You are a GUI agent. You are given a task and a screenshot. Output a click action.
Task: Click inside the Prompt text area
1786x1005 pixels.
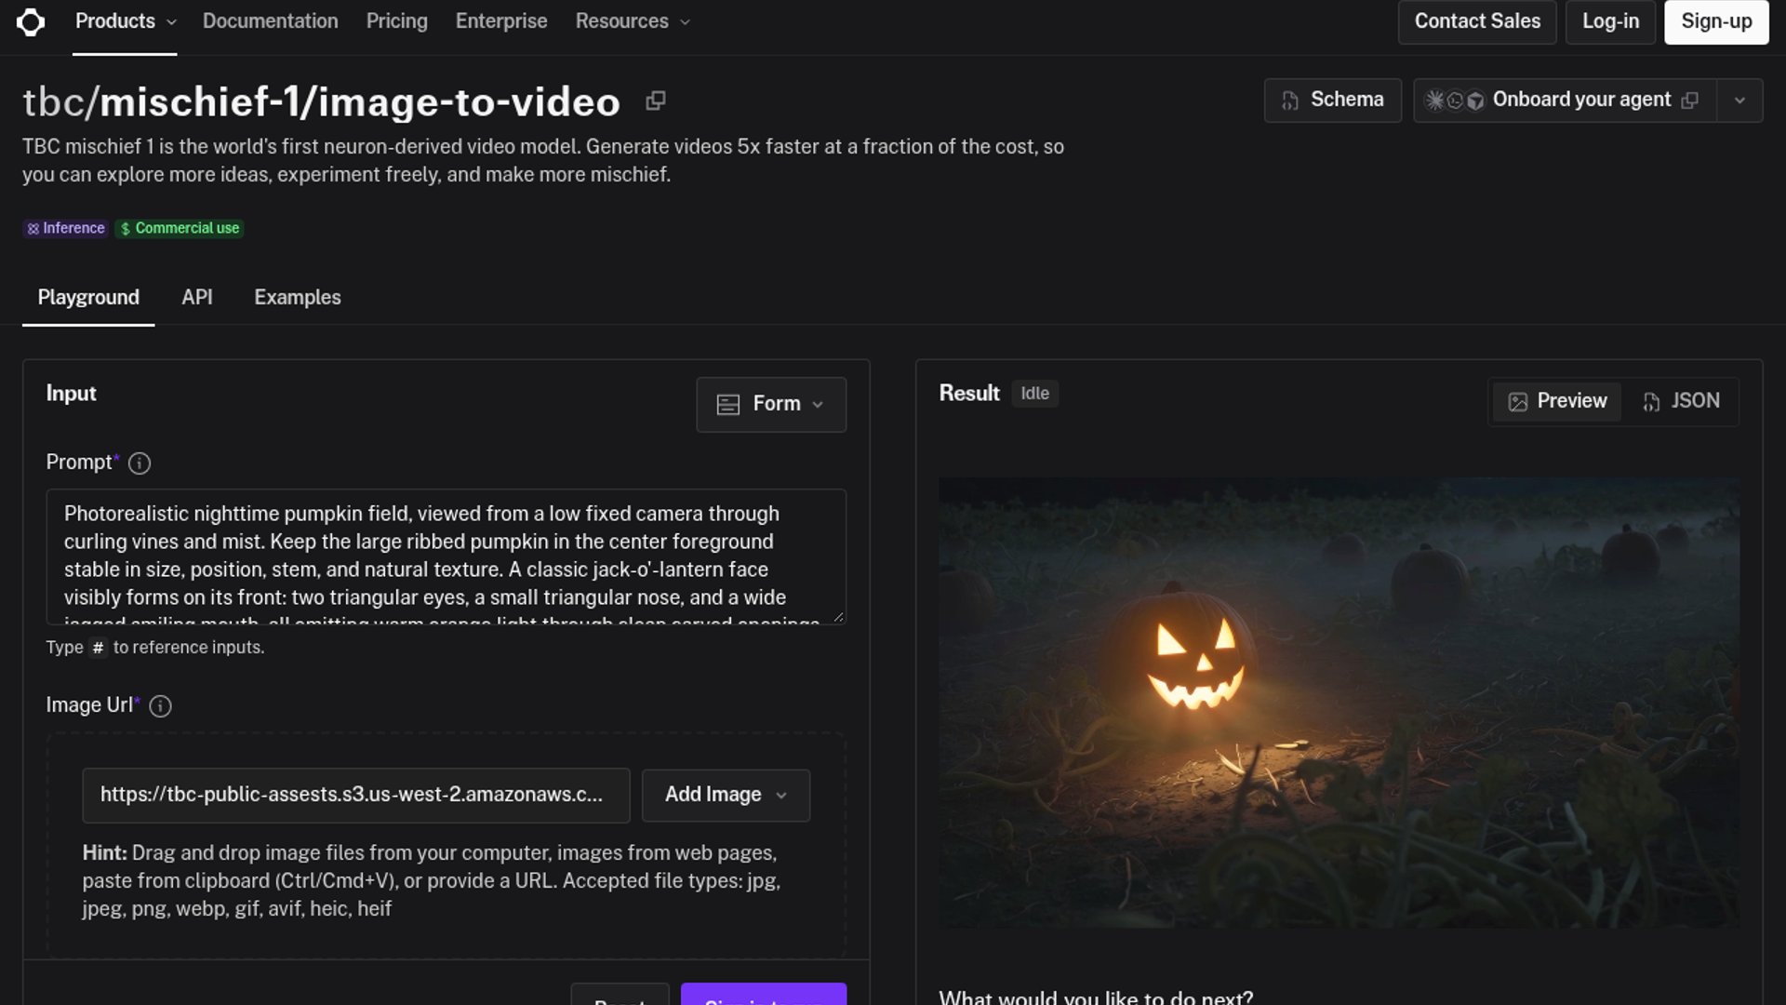pyautogui.click(x=446, y=556)
